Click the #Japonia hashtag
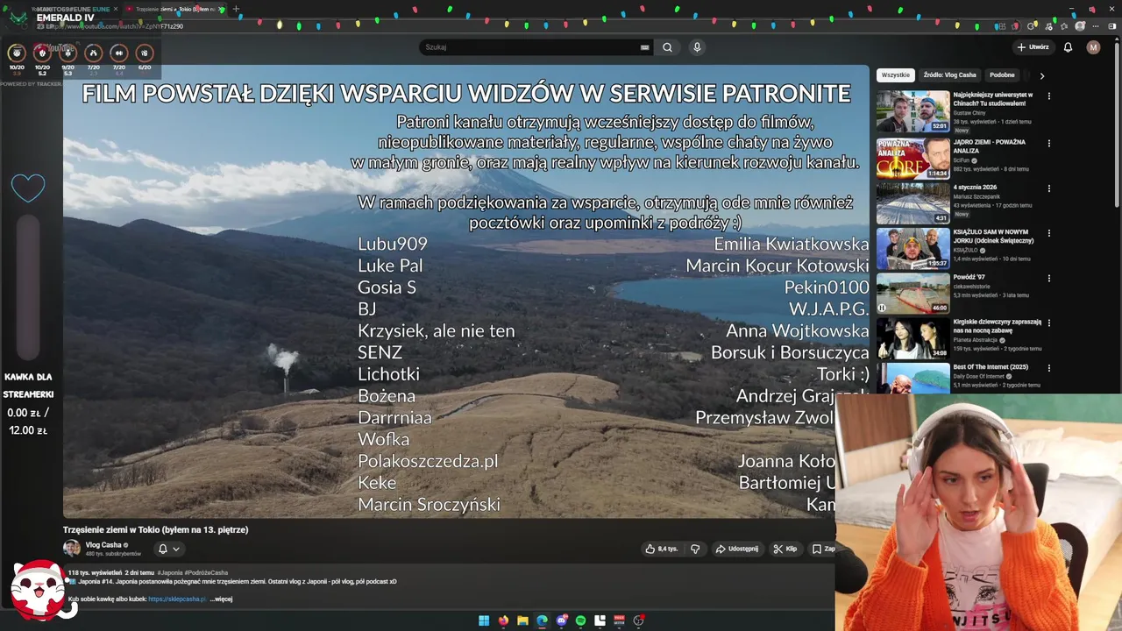Image resolution: width=1122 pixels, height=631 pixels. [170, 572]
